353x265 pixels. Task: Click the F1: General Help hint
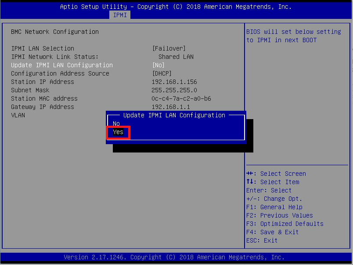pyautogui.click(x=274, y=207)
